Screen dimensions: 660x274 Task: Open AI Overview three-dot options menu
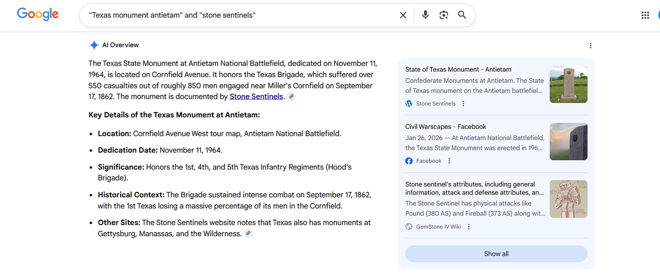[590, 46]
